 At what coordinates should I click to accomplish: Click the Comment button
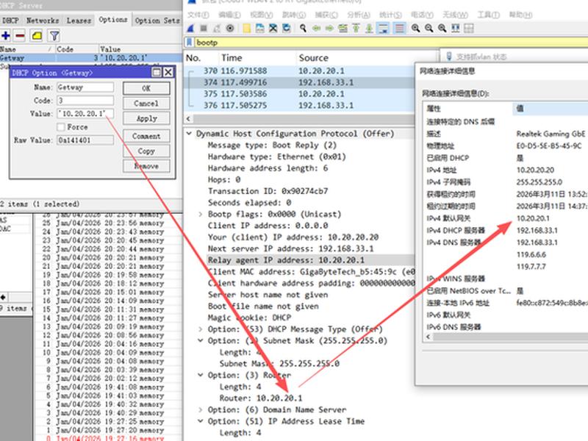click(146, 136)
